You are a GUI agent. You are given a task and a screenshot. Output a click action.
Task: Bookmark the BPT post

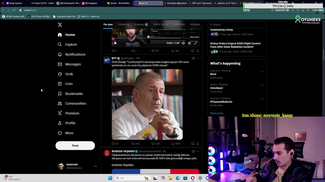[193, 144]
